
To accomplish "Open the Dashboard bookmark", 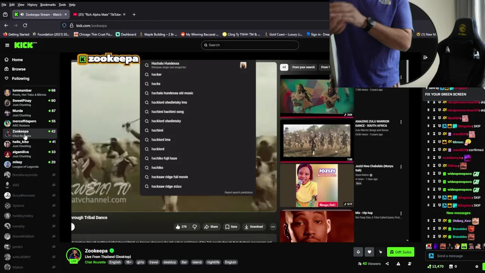I will pos(126,34).
